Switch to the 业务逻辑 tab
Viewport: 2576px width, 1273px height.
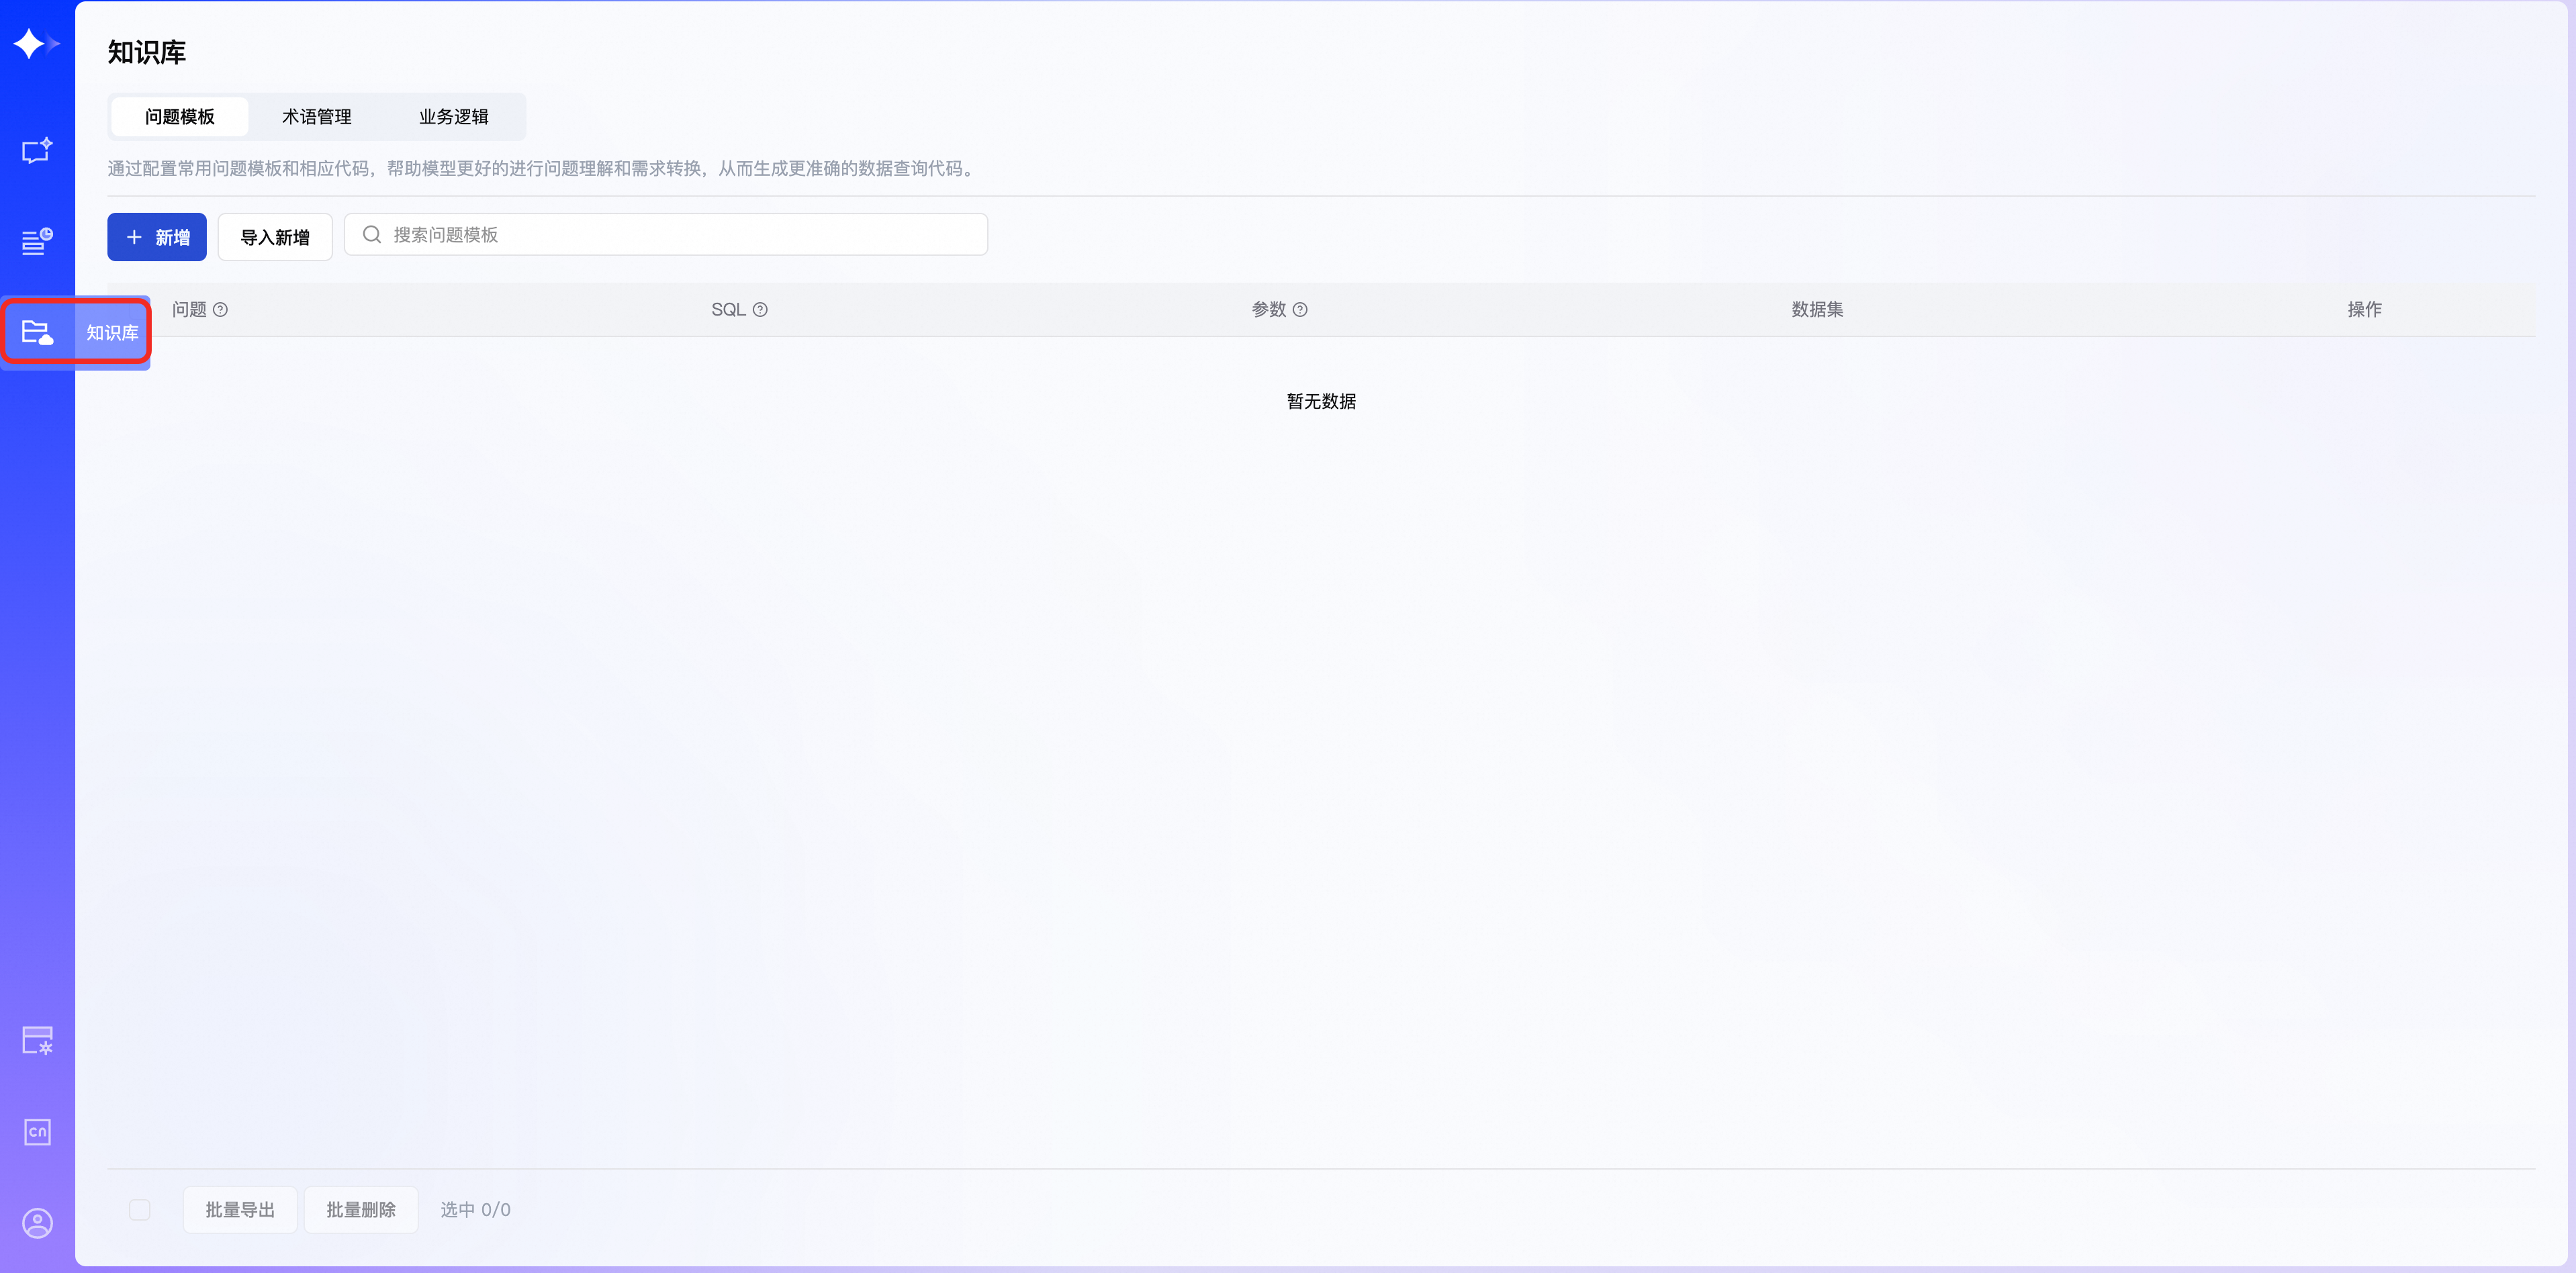[x=454, y=117]
